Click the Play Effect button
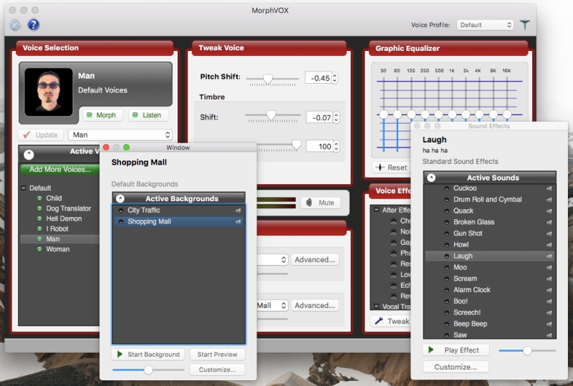 point(456,350)
